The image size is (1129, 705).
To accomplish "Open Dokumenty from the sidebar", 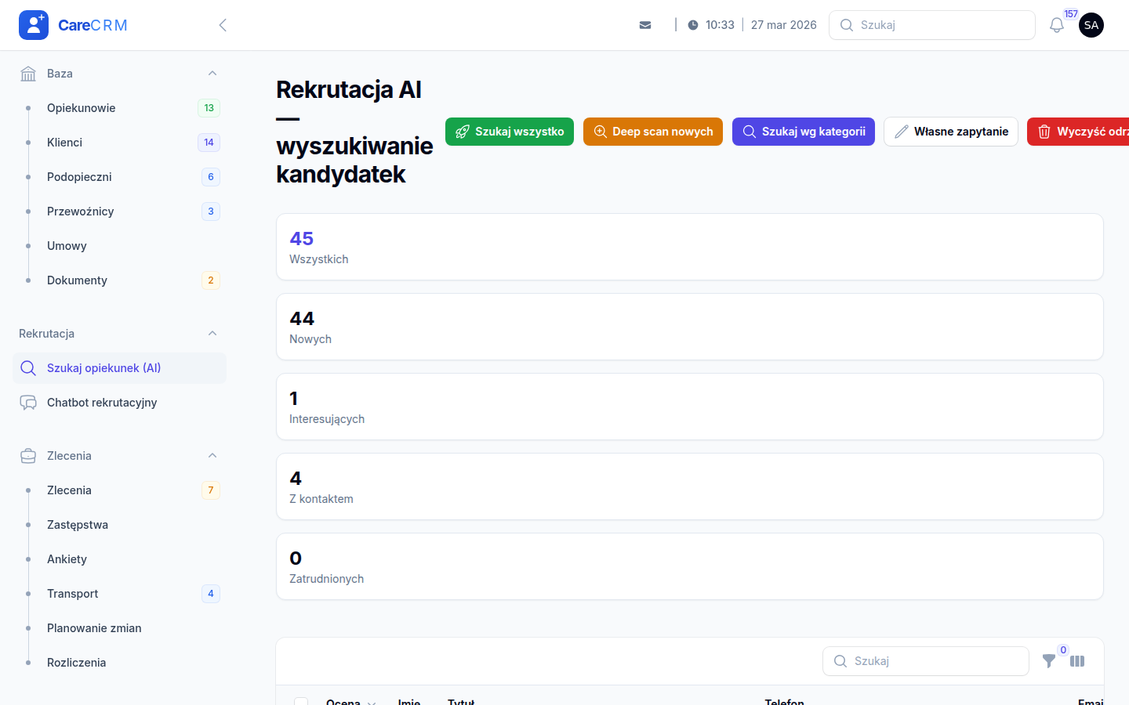I will click(77, 280).
